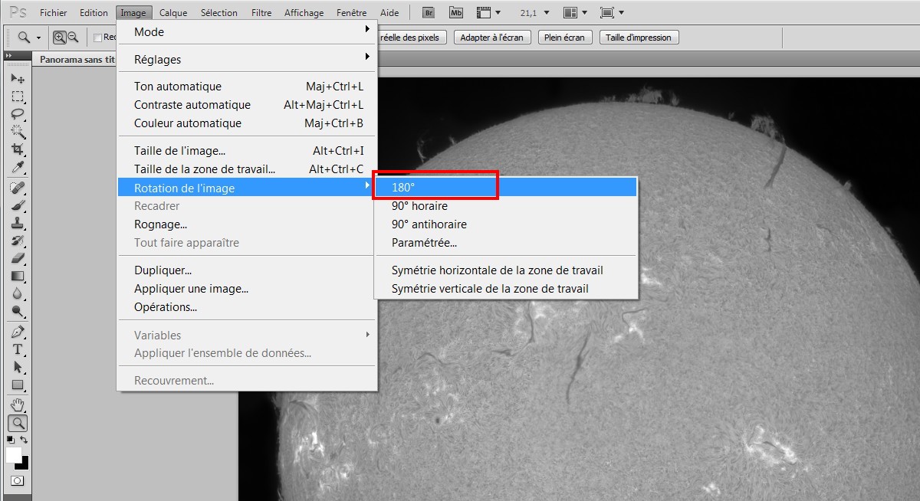Select the Blur tool
Screen dimensions: 920x501
(x=18, y=293)
